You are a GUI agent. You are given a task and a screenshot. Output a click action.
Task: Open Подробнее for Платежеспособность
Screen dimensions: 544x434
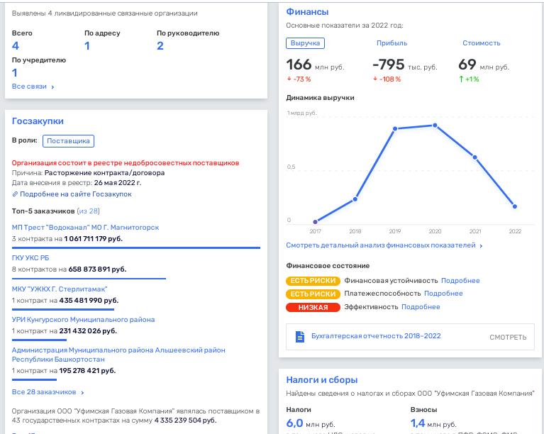click(443, 294)
